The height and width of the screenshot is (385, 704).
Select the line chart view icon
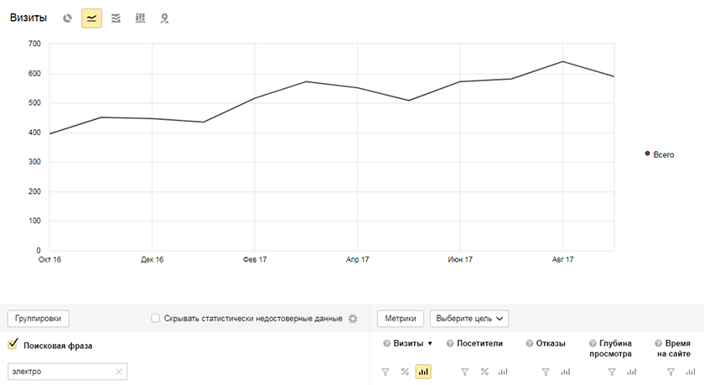pyautogui.click(x=91, y=18)
